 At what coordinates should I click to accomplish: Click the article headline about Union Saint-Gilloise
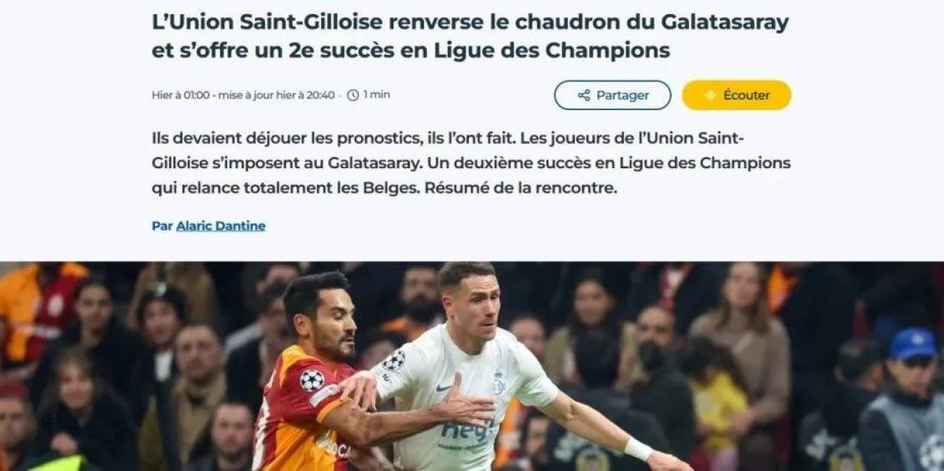470,36
